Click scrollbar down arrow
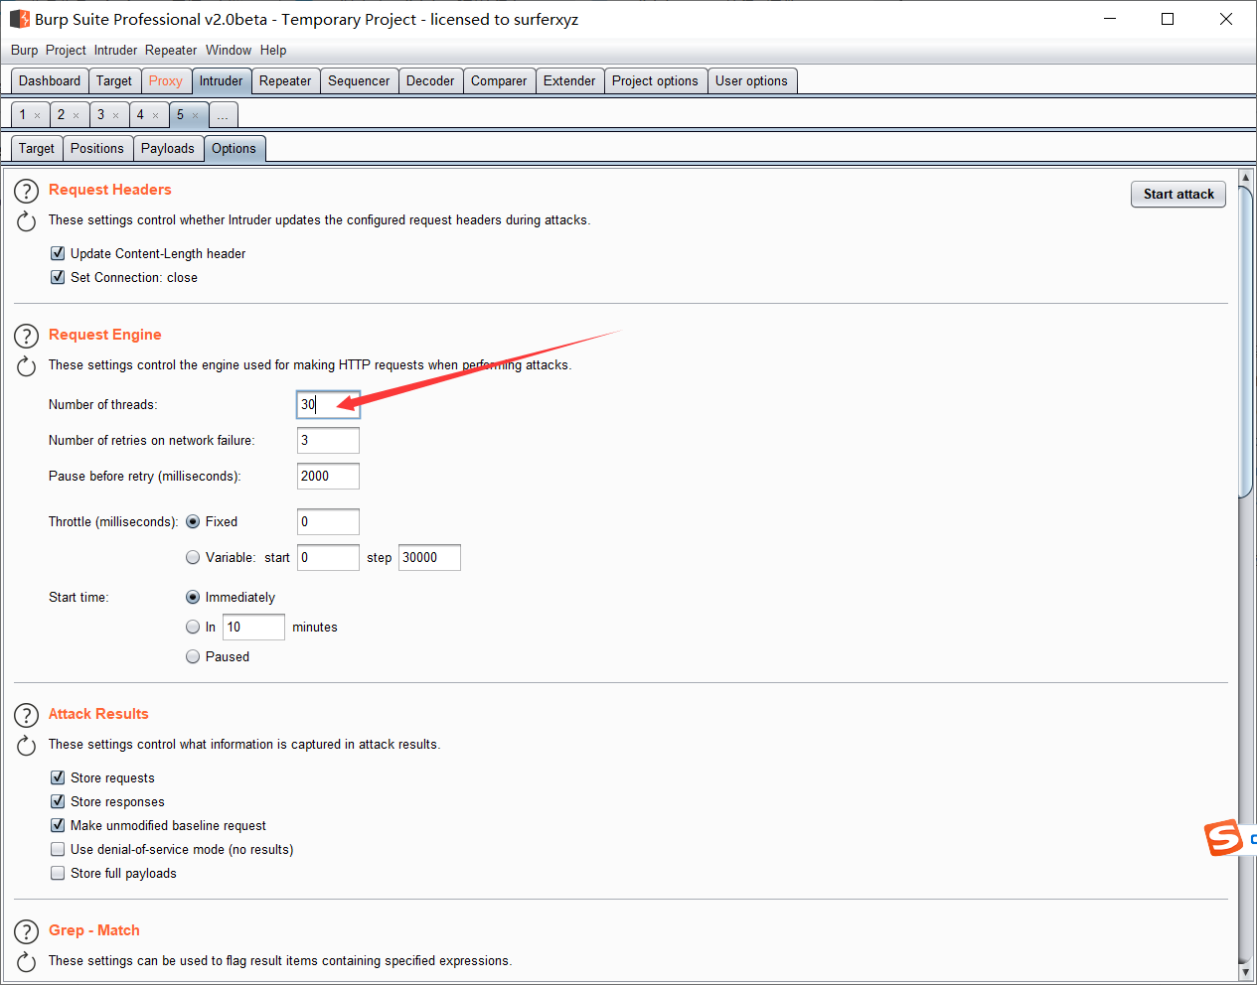1257x985 pixels. point(1246,971)
